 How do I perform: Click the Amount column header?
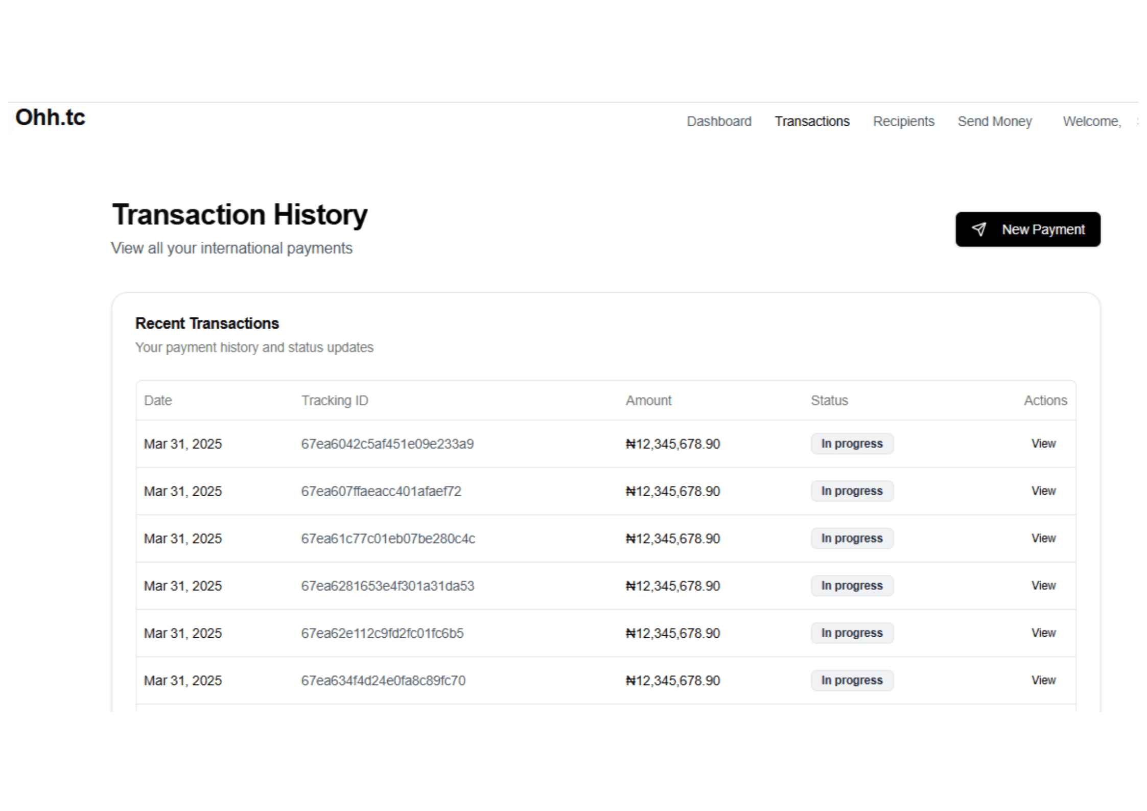pyautogui.click(x=648, y=400)
